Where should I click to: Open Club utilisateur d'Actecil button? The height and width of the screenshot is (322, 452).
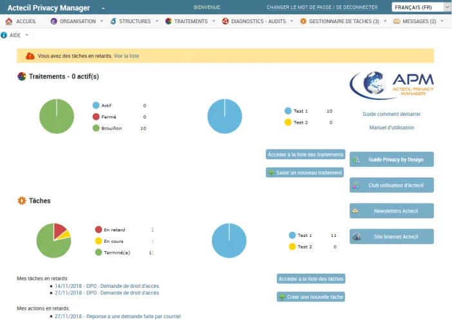[391, 185]
